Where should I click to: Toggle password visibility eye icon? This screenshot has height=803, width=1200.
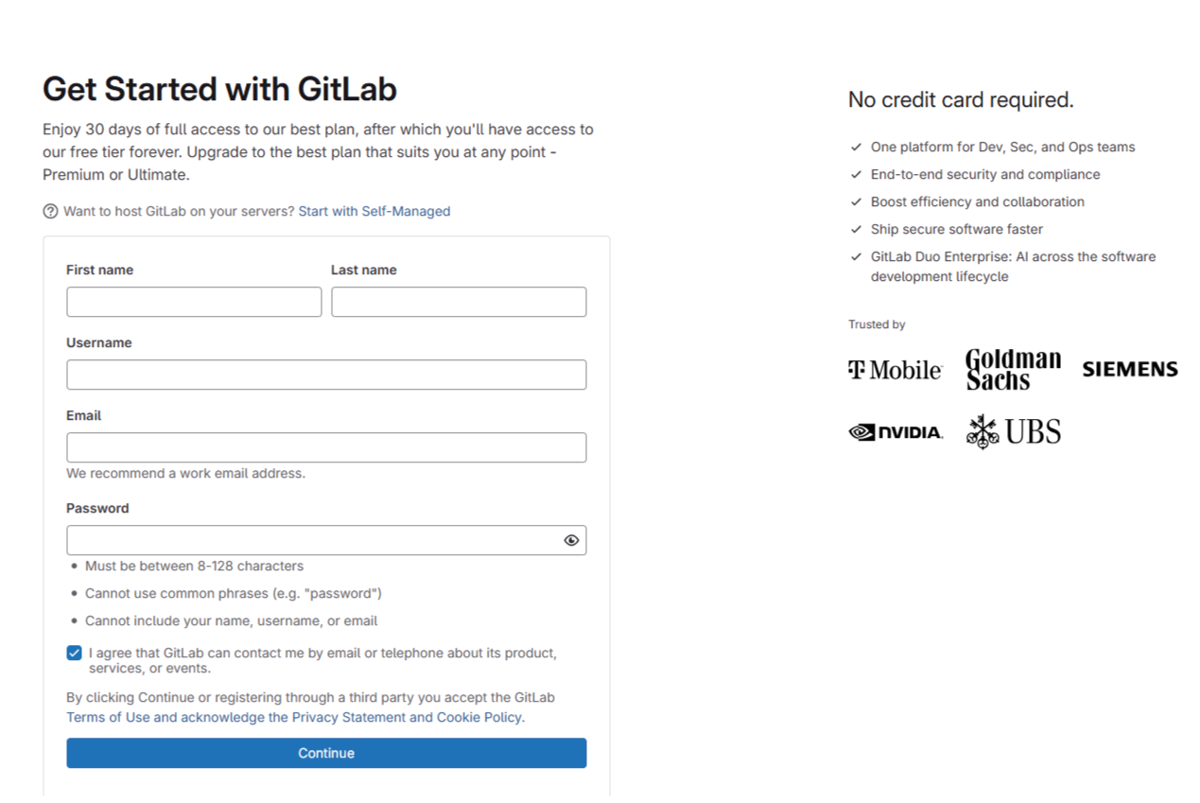pos(571,540)
